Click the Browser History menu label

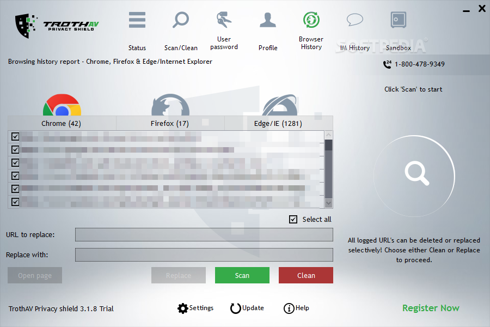pos(311,43)
